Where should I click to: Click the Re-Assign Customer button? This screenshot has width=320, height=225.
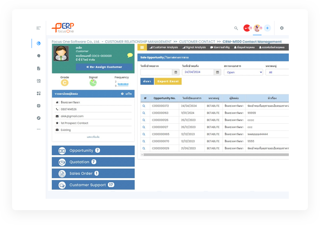pos(104,67)
